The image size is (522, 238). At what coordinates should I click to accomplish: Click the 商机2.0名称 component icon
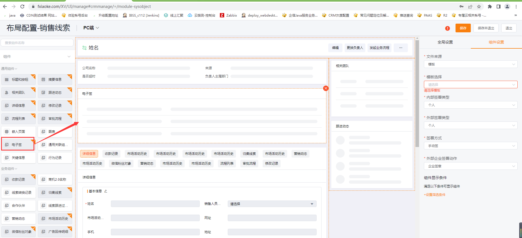43,180
